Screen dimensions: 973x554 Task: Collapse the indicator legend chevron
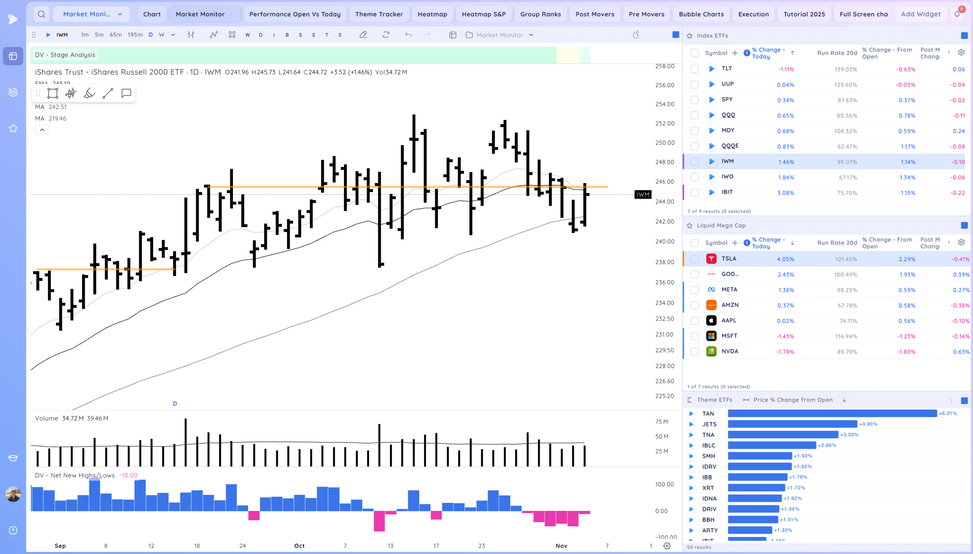tap(42, 130)
